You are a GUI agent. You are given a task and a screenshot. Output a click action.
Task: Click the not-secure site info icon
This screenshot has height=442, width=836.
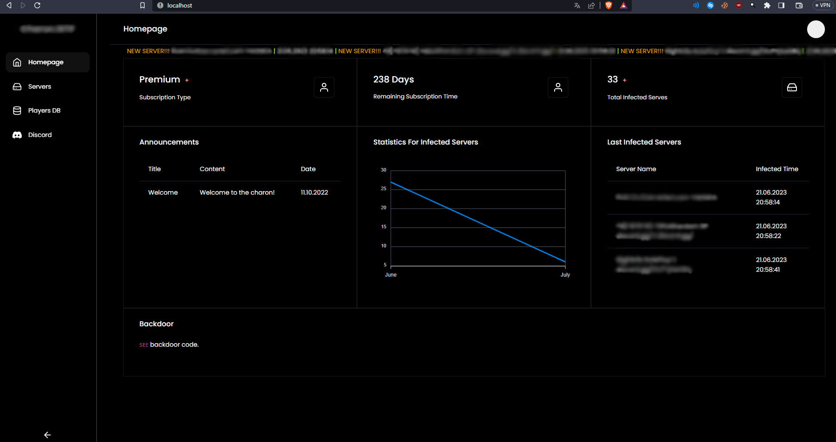coord(160,5)
